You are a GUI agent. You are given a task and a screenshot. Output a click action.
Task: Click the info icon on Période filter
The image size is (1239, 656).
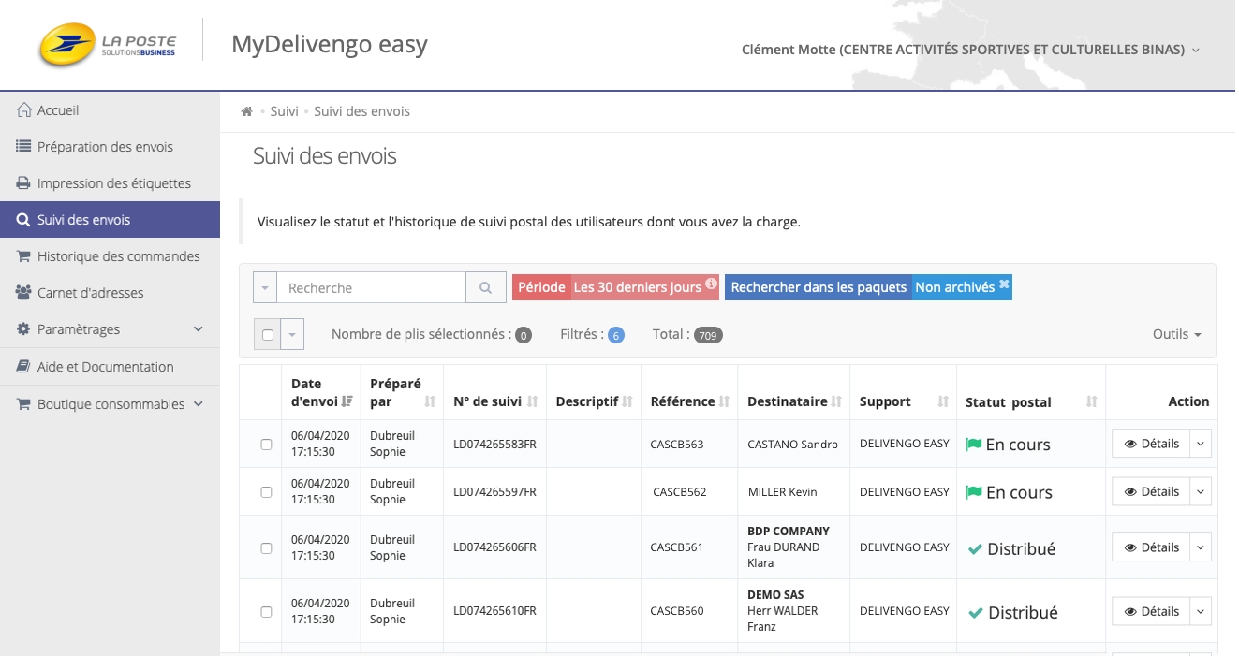711,284
